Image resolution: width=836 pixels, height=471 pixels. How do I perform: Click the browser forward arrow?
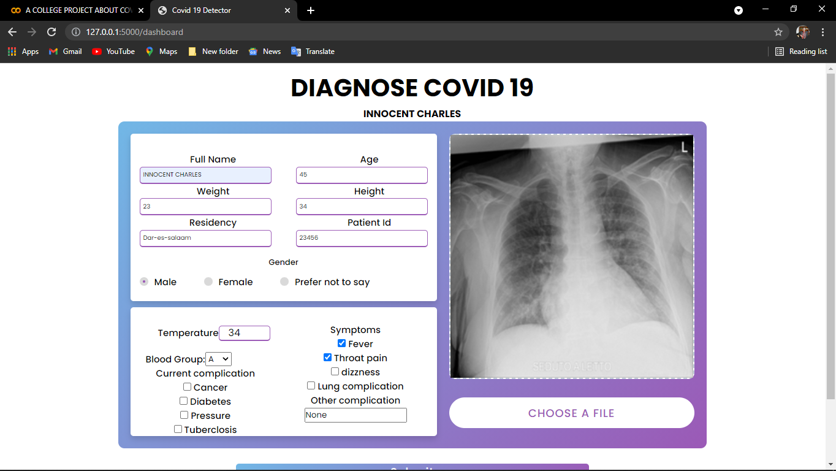pos(32,32)
